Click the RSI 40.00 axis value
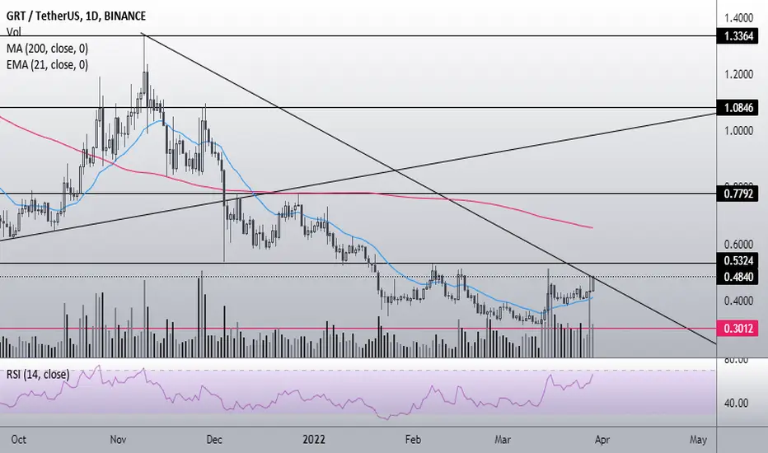The height and width of the screenshot is (453, 768). point(736,403)
